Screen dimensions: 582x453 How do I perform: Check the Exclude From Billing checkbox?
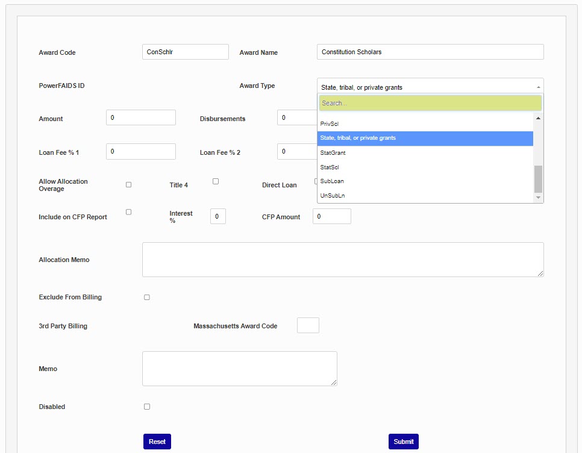coord(147,298)
